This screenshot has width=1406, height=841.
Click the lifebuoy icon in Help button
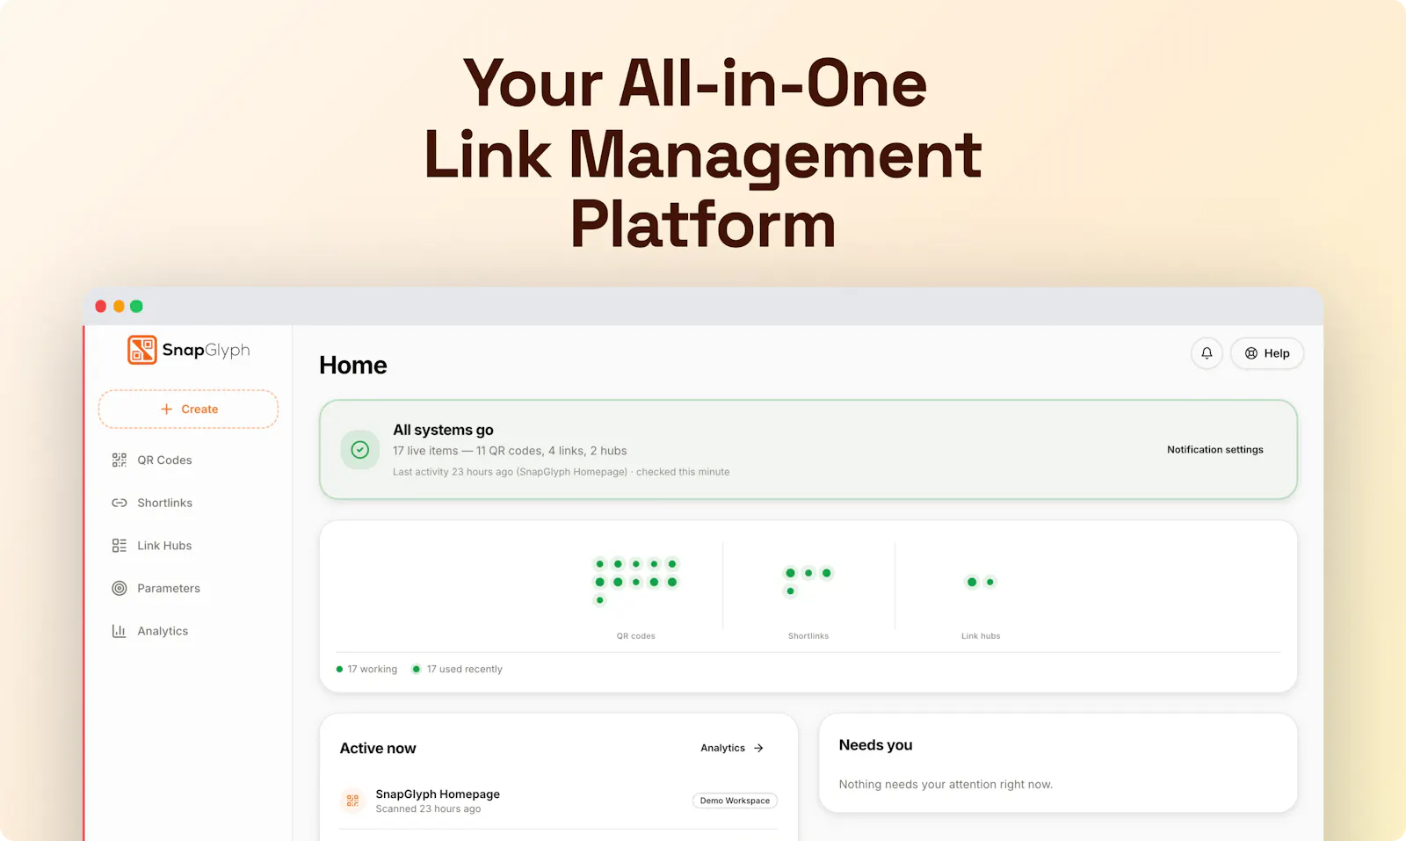[1251, 353]
